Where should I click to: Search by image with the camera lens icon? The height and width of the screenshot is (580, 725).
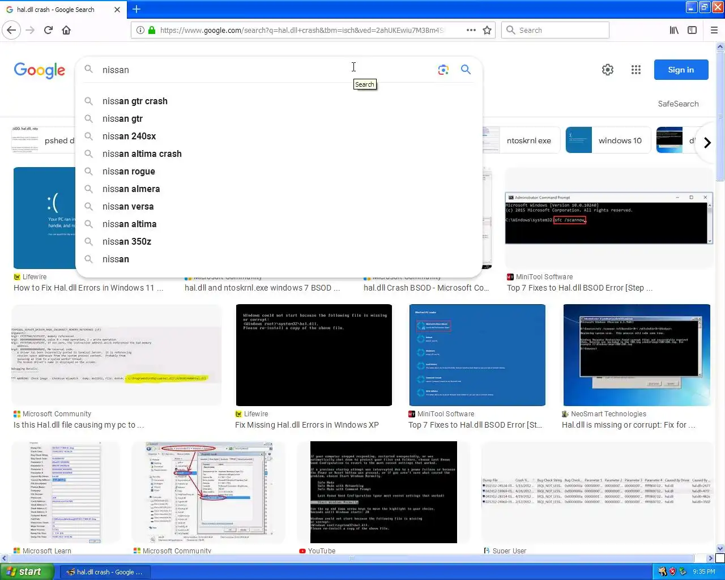tap(443, 70)
